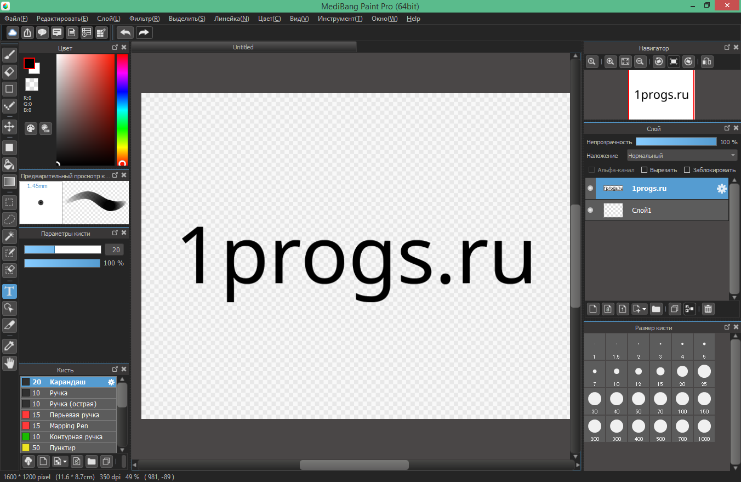This screenshot has height=482, width=741.
Task: Select the Eraser tool
Action: (x=9, y=72)
